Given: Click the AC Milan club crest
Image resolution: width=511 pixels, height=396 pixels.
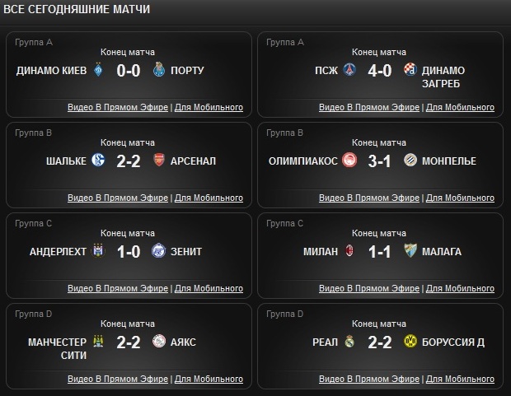Looking at the screenshot, I should pyautogui.click(x=351, y=251).
